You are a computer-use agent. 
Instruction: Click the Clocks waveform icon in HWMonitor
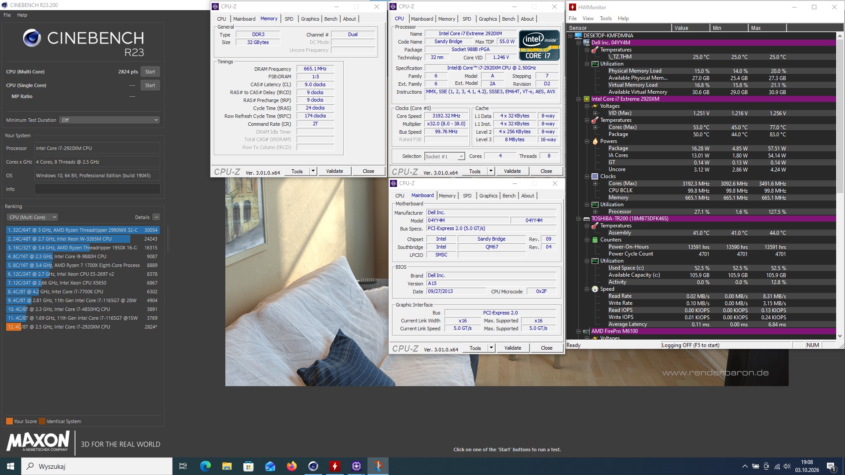[595, 176]
